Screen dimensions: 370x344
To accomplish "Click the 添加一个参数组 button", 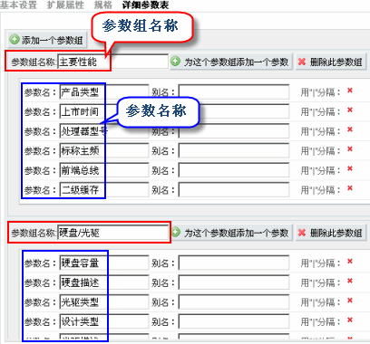I will [47, 40].
